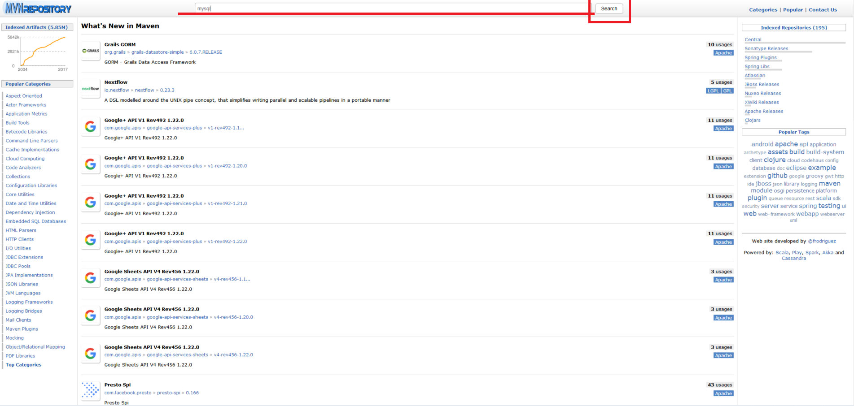
Task: Open version 6.0.7.RELEASE link
Action: [x=206, y=52]
